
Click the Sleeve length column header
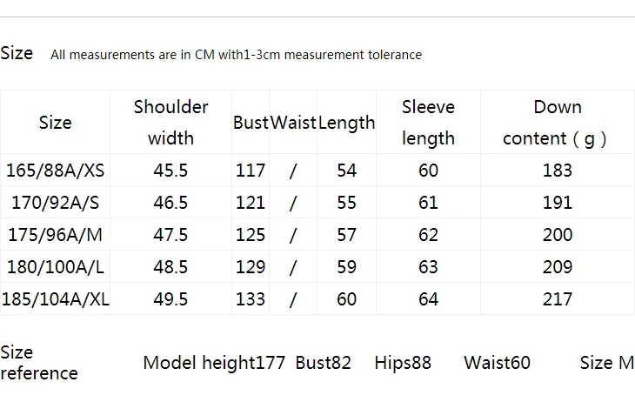(x=429, y=123)
